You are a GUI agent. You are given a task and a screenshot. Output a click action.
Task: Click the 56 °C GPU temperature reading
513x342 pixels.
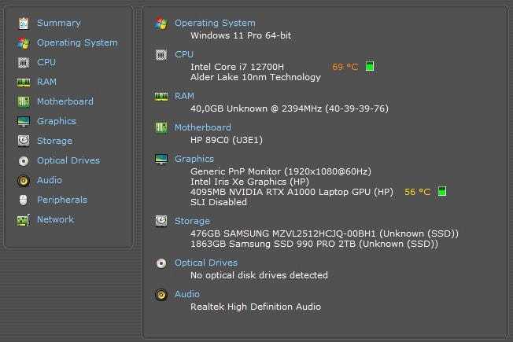(x=418, y=192)
